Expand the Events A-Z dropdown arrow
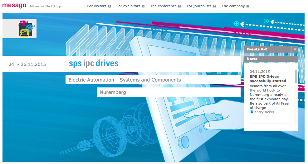This screenshot has height=164, width=308. click(295, 49)
